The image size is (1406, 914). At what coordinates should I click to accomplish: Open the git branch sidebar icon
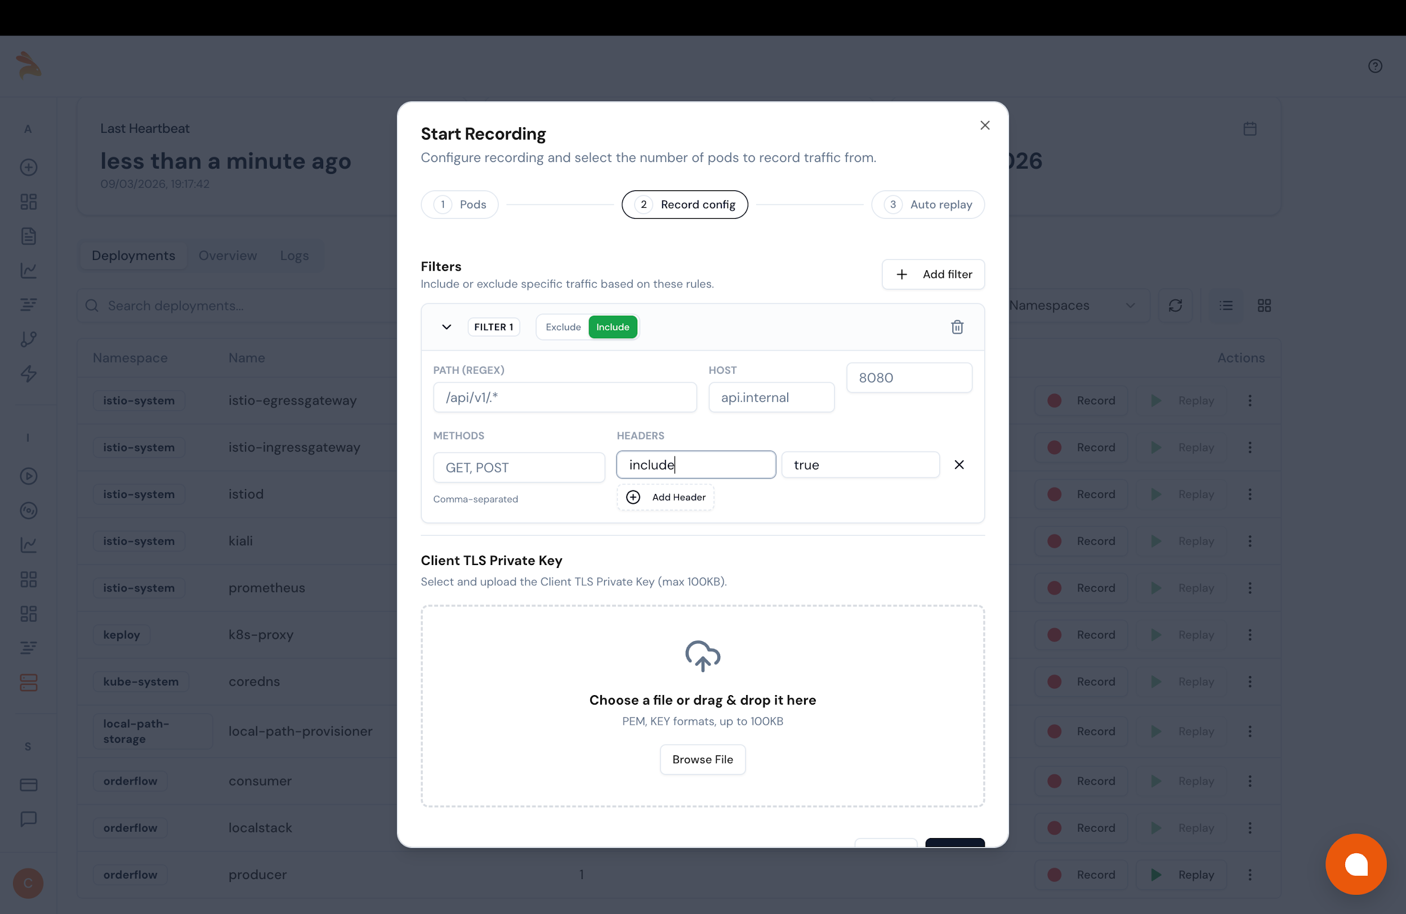point(28,339)
